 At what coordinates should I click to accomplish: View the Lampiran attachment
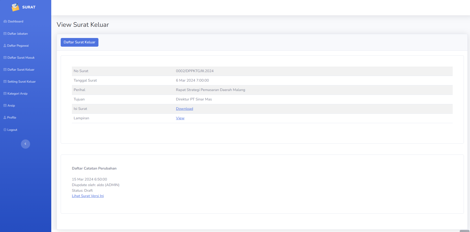[x=180, y=118]
